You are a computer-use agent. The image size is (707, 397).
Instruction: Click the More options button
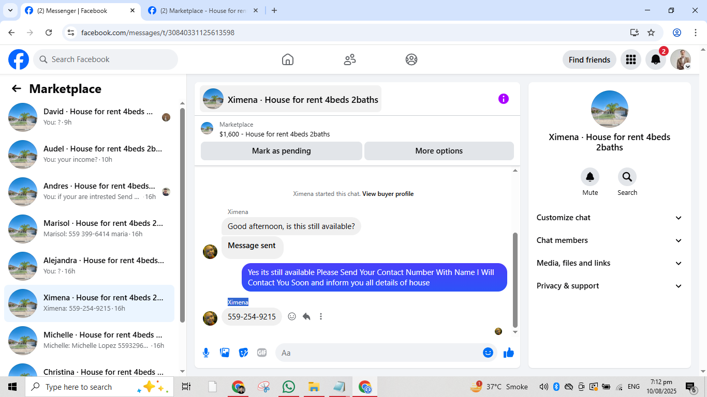coord(439,151)
